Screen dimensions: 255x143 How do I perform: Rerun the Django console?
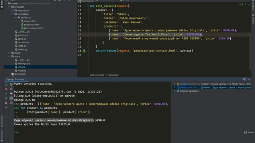6,85
